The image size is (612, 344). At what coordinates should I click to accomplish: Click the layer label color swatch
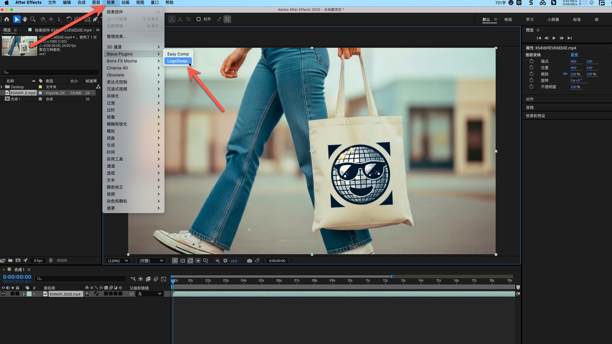pyautogui.click(x=29, y=294)
